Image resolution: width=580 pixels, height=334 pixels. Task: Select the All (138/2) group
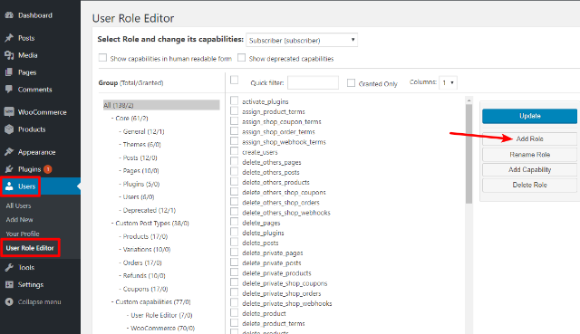[161, 105]
